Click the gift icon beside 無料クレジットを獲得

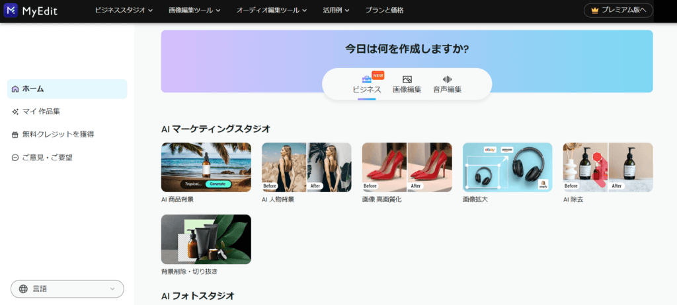pos(15,135)
